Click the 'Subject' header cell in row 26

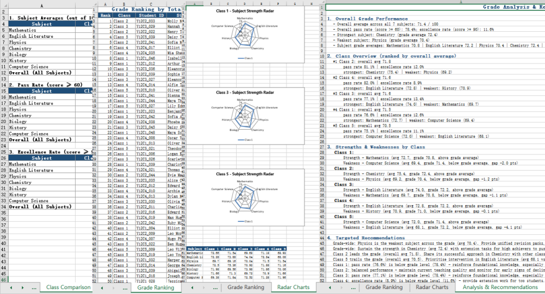pyautogui.click(x=42, y=158)
